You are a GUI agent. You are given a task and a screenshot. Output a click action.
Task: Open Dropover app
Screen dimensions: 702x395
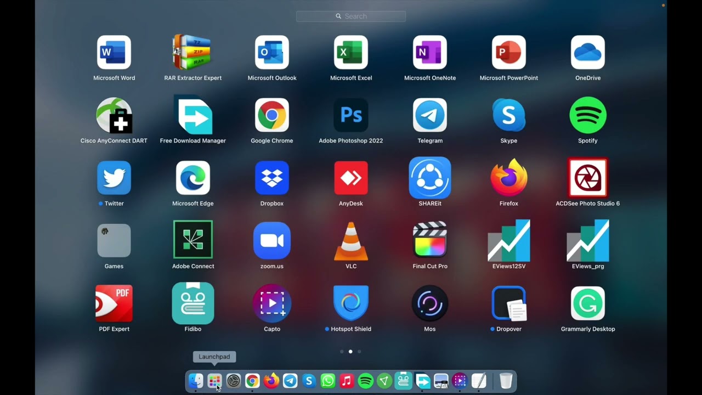pos(509,303)
